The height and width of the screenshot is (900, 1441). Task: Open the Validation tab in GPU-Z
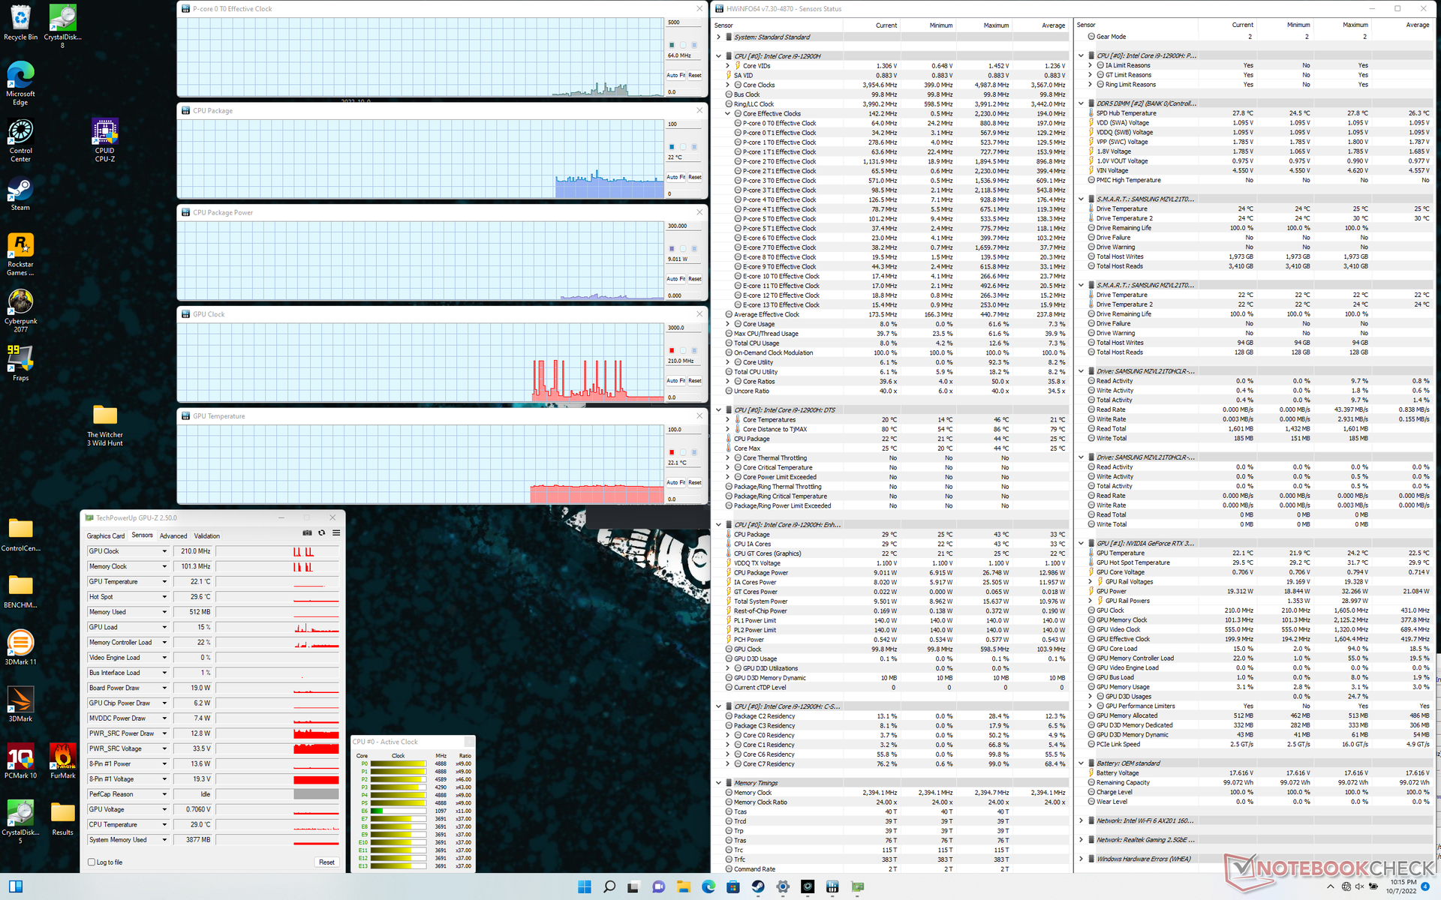pos(207,535)
